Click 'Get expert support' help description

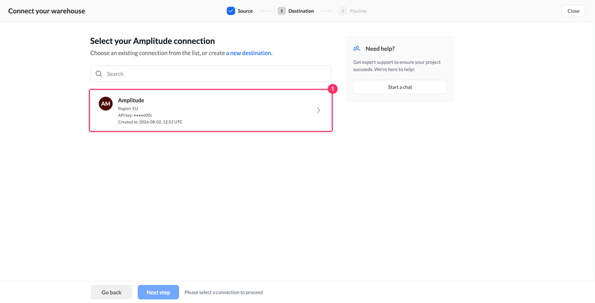(397, 66)
